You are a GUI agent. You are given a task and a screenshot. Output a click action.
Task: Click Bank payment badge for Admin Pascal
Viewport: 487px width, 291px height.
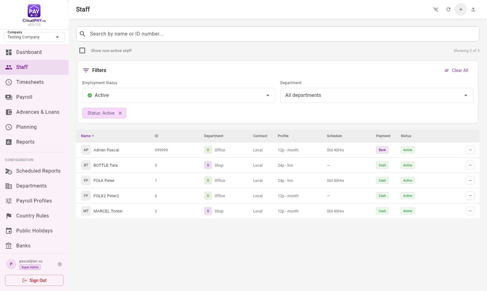tap(382, 150)
